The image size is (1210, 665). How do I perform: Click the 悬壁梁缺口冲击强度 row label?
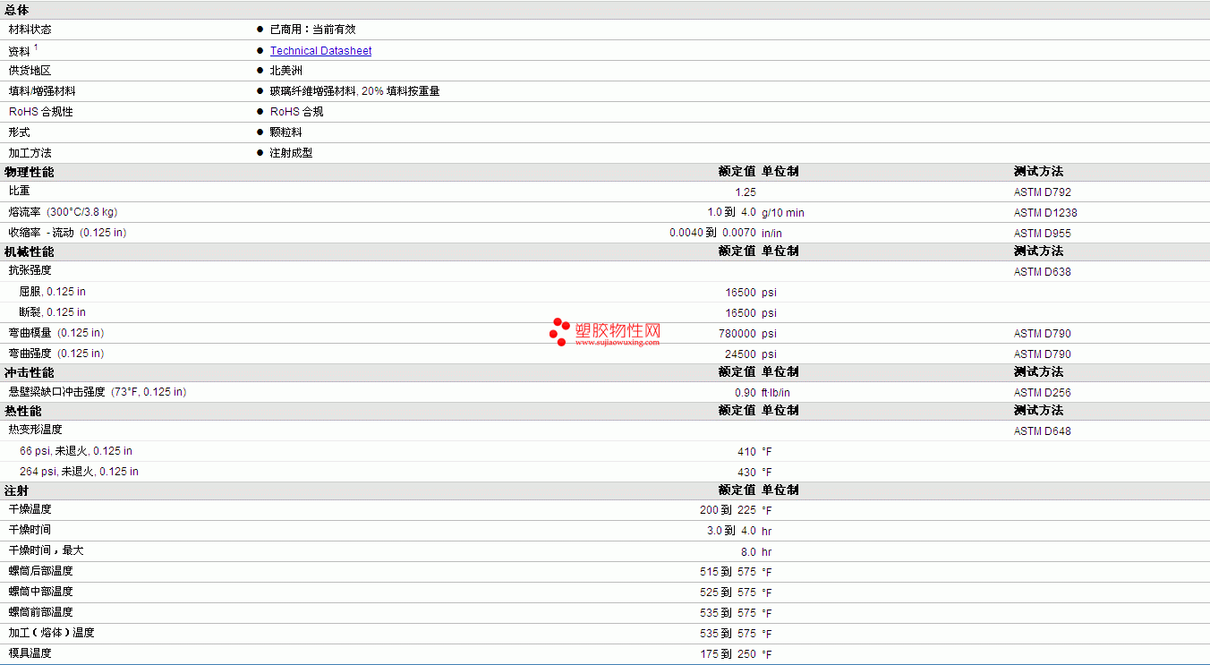(98, 392)
